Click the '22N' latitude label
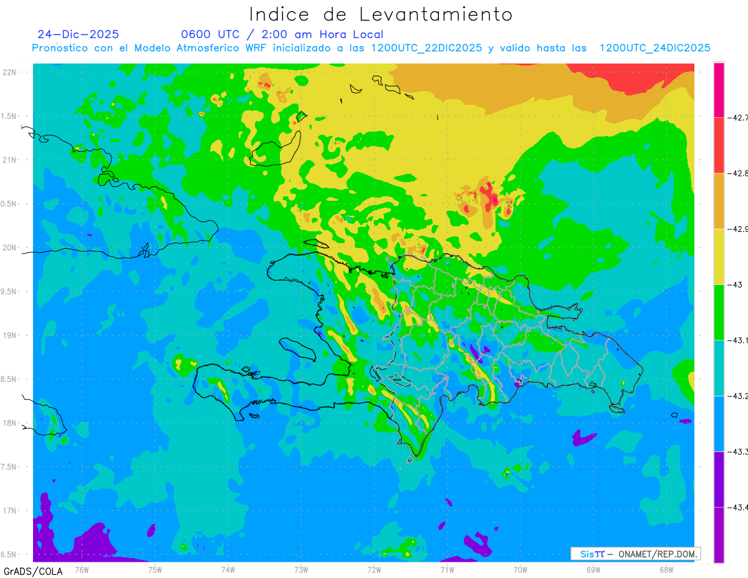 11,72
